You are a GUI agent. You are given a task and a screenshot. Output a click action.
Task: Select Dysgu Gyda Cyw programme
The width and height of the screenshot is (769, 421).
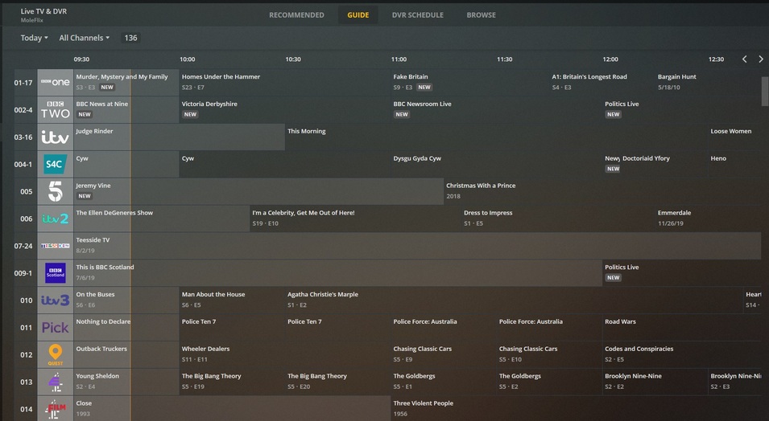(496, 165)
